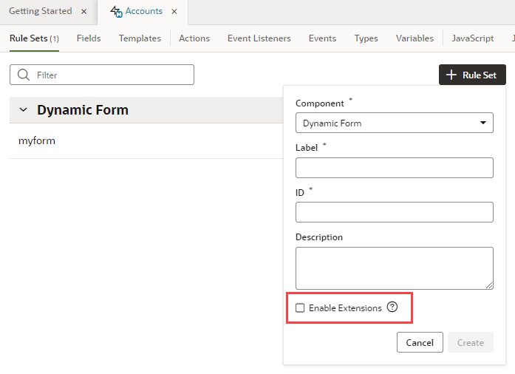Image resolution: width=515 pixels, height=374 pixels.
Task: Click into the Label input field
Action: click(394, 168)
